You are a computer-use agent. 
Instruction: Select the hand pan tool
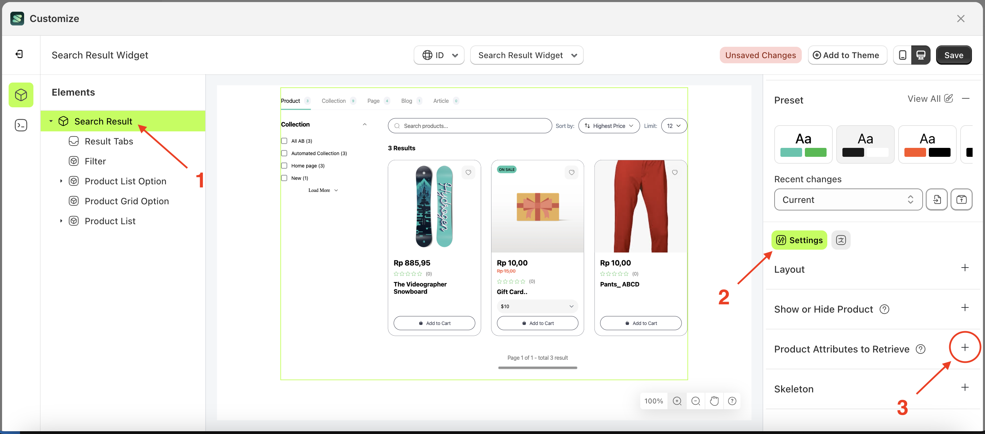coord(714,401)
